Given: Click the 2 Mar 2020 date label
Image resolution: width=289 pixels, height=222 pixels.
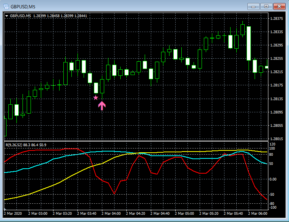Looking at the screenshot, I should [x=13, y=214].
